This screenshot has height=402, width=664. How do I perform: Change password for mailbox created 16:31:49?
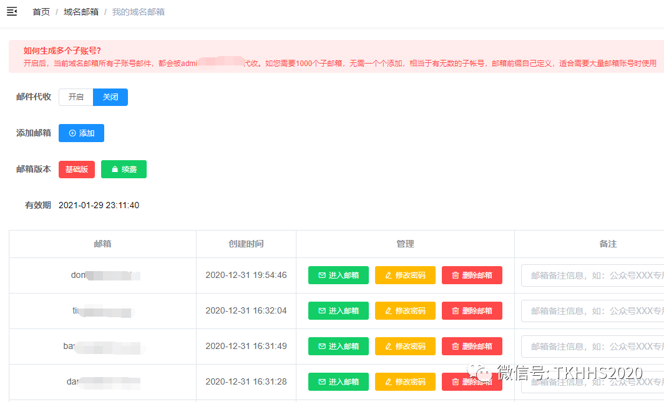405,346
